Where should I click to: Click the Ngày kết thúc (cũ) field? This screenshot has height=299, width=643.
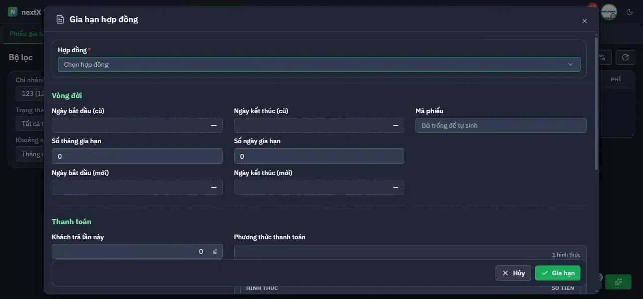(x=319, y=125)
